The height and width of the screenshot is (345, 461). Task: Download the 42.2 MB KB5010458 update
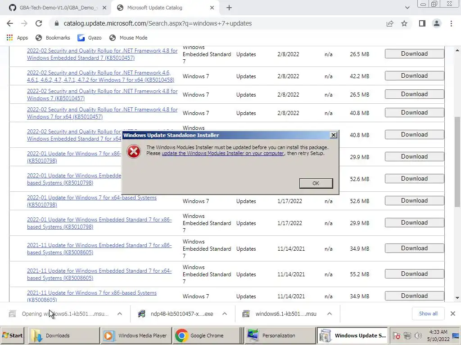414,75
